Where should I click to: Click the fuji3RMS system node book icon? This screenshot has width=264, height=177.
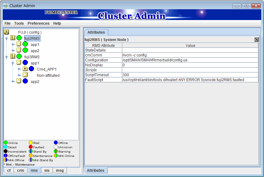[x=13, y=56]
